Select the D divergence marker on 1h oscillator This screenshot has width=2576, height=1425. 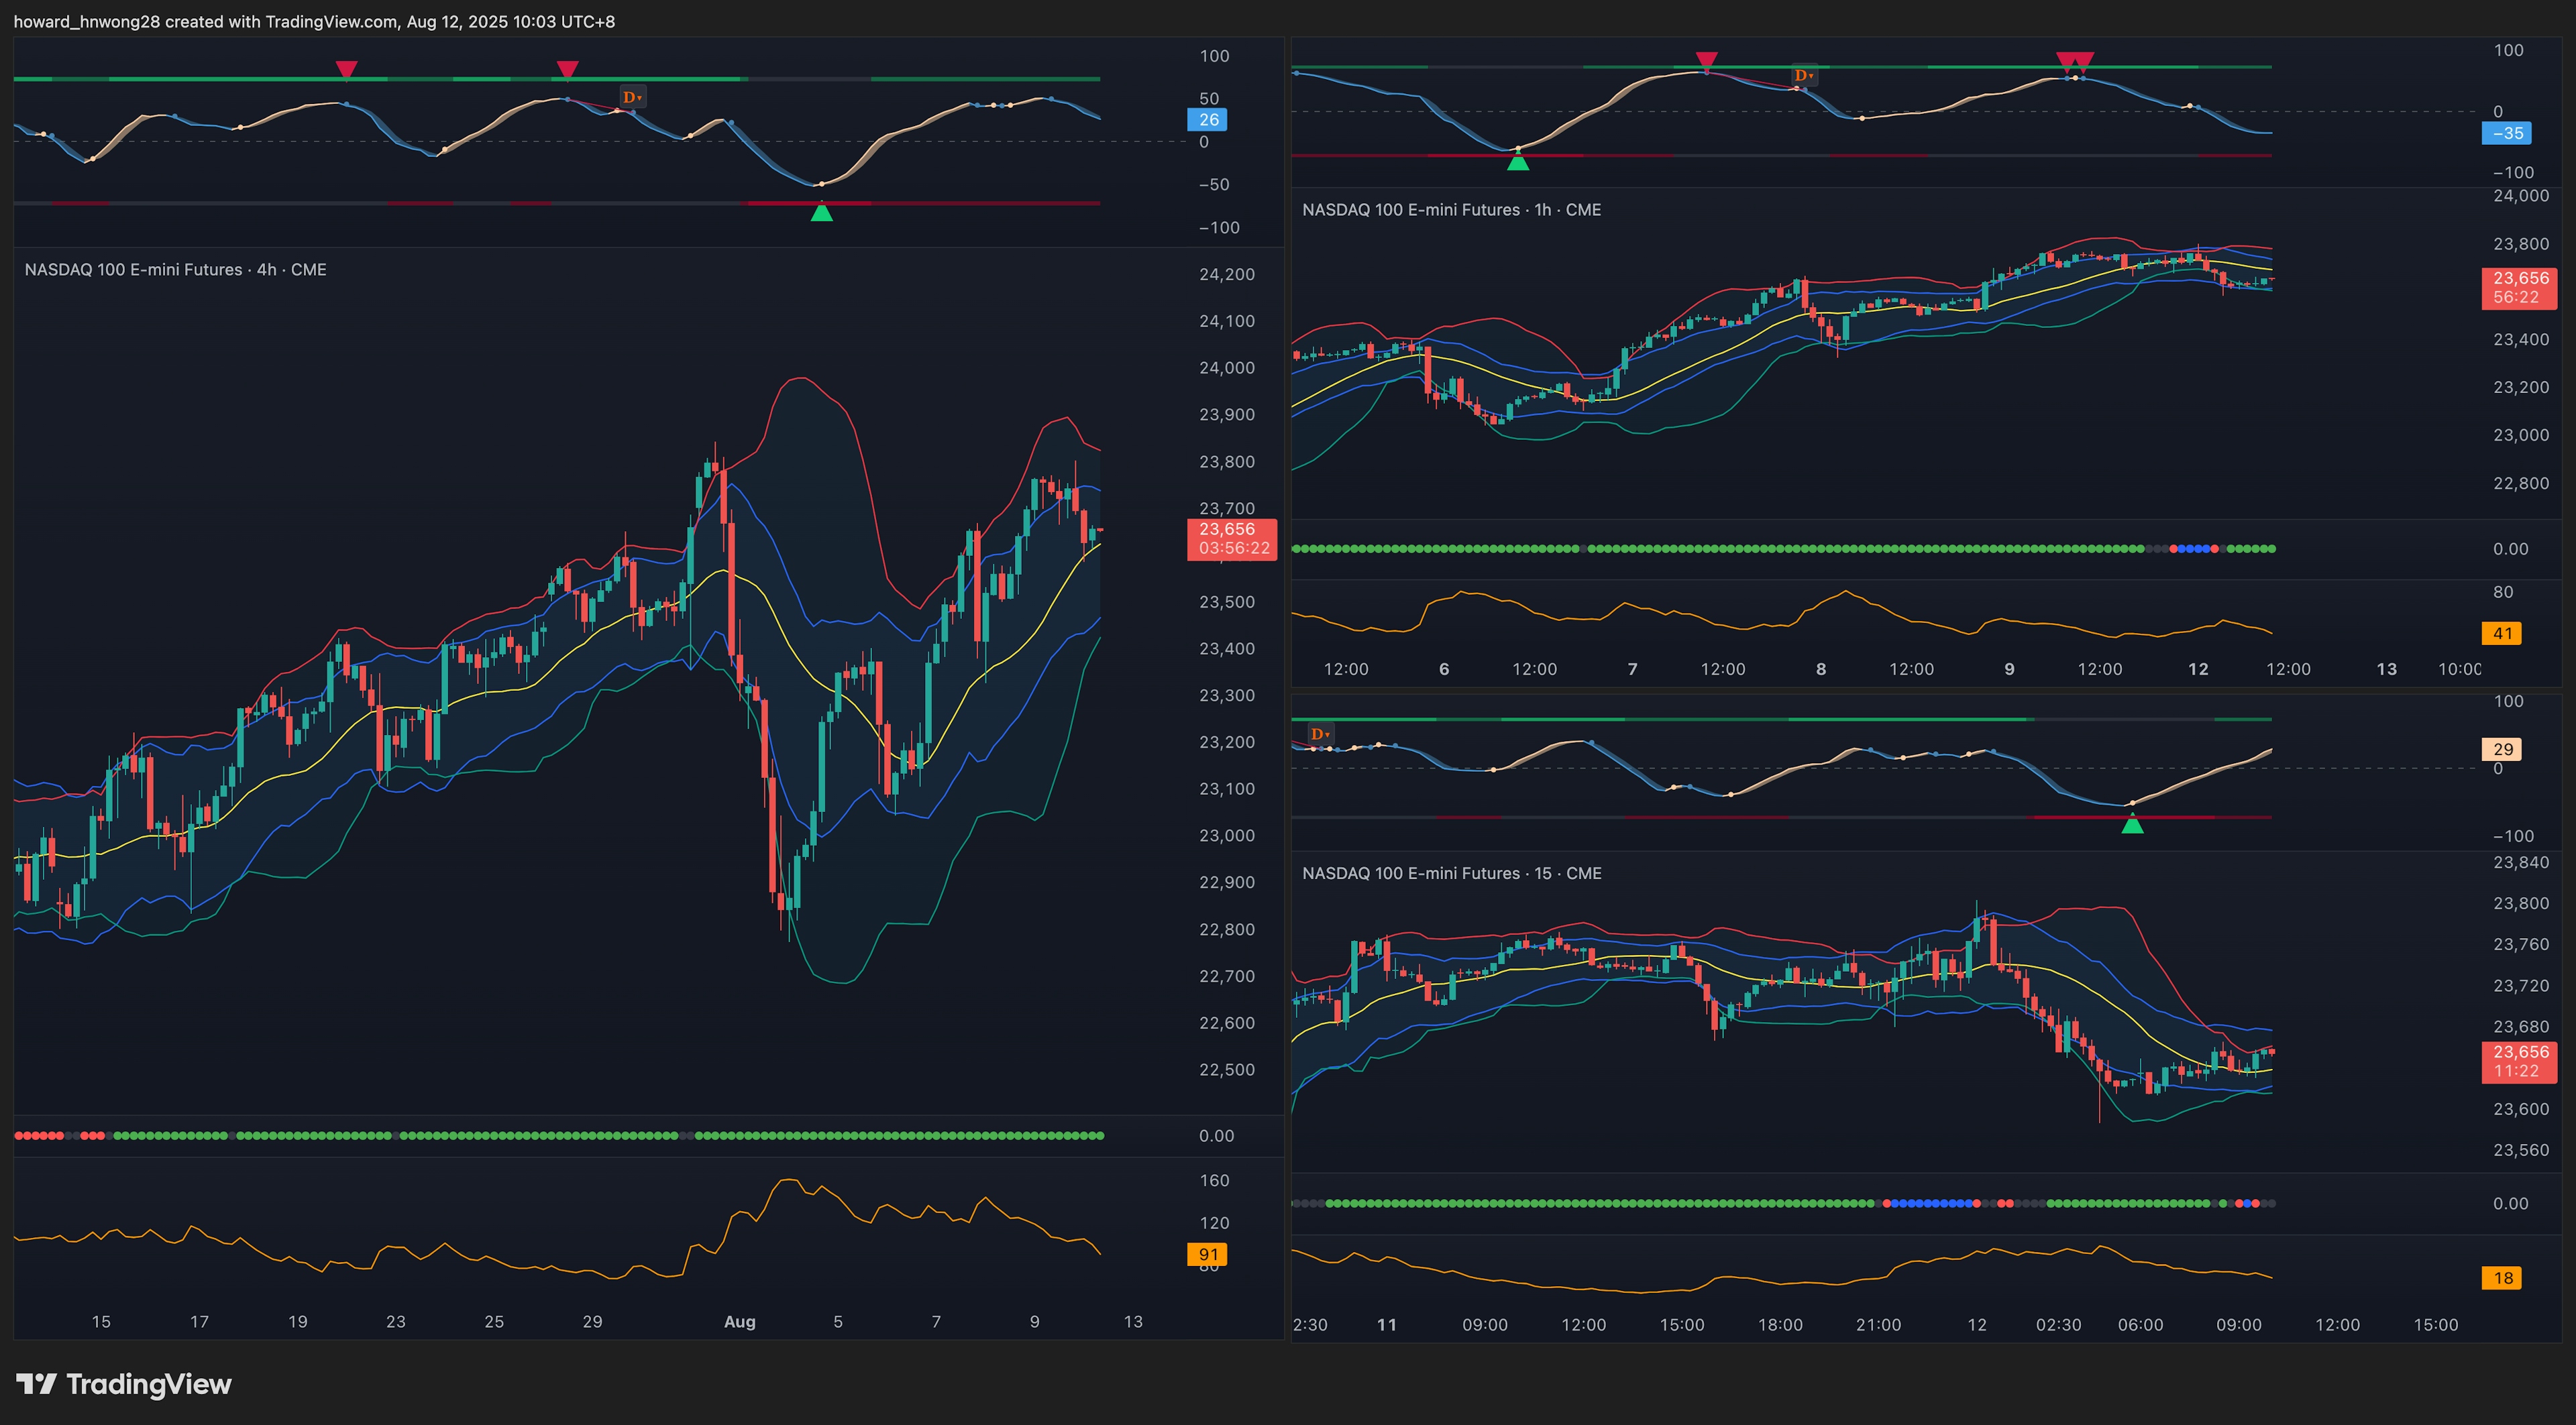click(1803, 75)
